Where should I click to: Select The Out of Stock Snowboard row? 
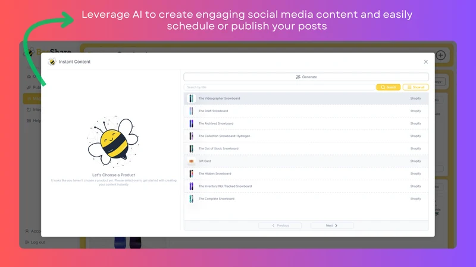(306, 149)
